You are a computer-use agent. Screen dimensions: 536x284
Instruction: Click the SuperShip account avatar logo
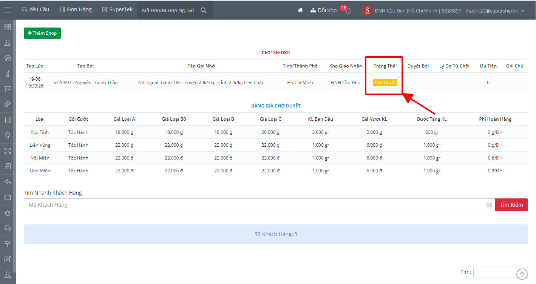[367, 10]
